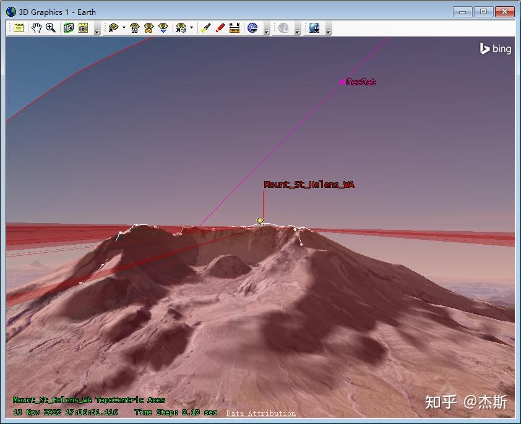Open the window properties notepad icon

point(19,28)
